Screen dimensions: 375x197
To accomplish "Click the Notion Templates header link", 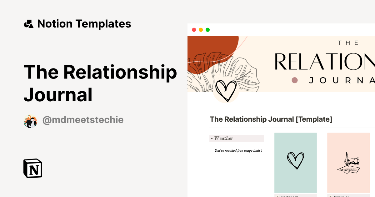I will point(77,23).
